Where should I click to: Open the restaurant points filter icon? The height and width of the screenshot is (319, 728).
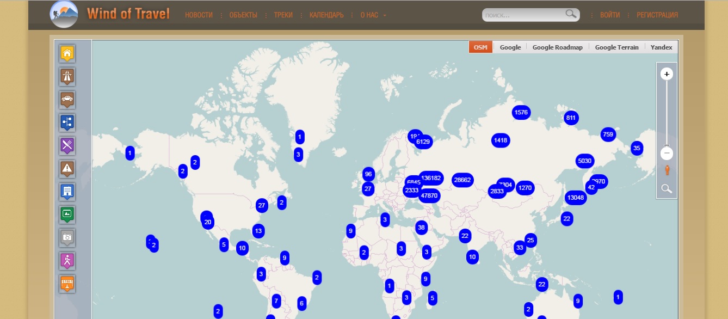[x=67, y=145]
